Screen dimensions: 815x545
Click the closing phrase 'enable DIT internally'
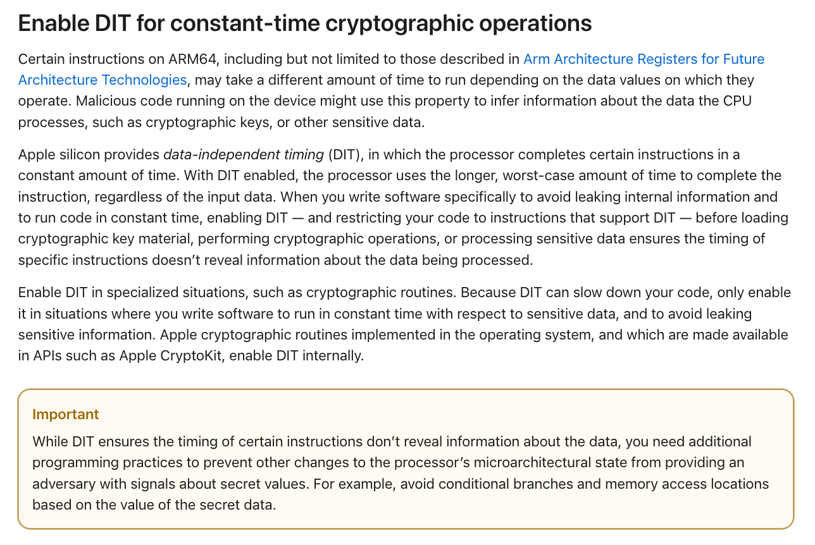tap(296, 356)
